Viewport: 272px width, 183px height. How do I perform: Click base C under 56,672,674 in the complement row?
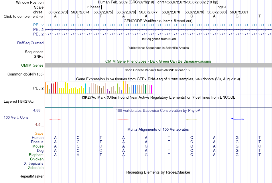coord(78,16)
